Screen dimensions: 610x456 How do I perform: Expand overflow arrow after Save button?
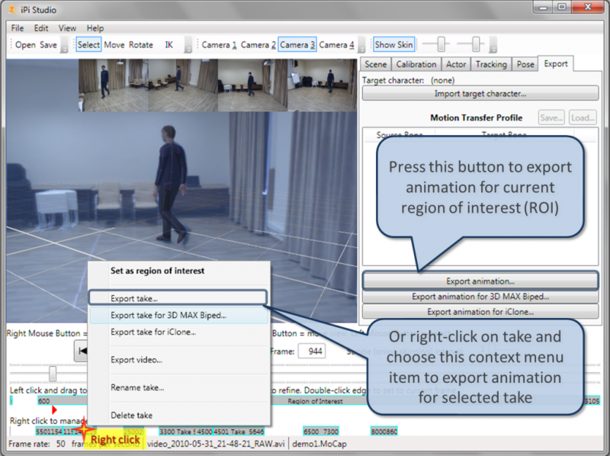65,45
